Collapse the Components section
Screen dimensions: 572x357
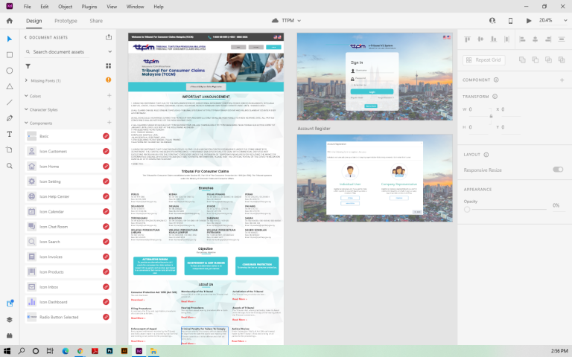pyautogui.click(x=27, y=123)
